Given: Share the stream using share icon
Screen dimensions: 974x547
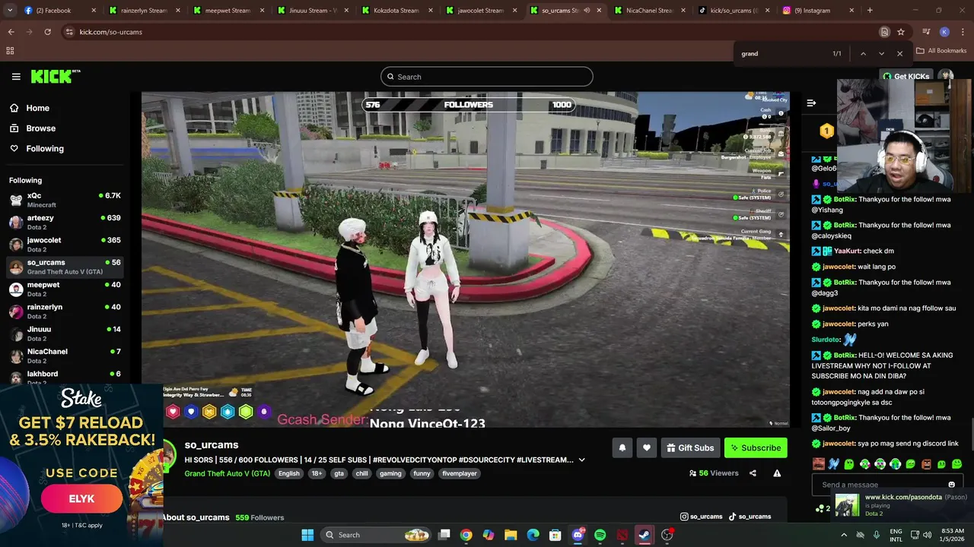Looking at the screenshot, I should (x=753, y=473).
